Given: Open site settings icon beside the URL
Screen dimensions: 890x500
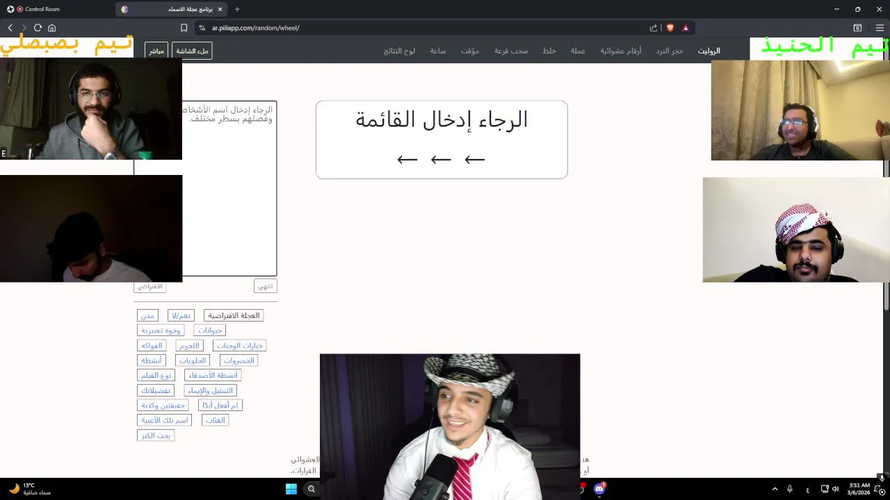Looking at the screenshot, I should [x=202, y=28].
